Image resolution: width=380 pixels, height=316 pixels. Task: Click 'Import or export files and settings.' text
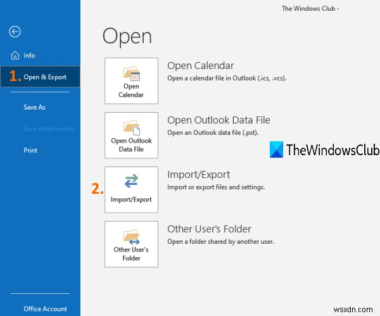tap(216, 187)
